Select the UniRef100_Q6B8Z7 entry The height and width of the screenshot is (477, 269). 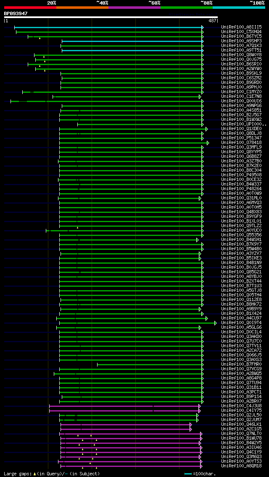241,156
